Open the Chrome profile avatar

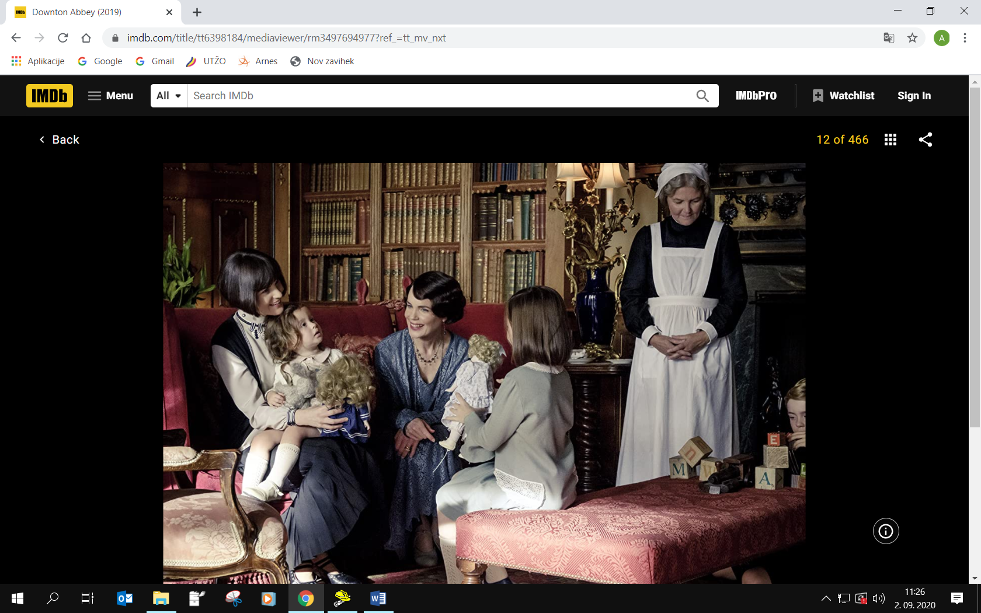(941, 38)
